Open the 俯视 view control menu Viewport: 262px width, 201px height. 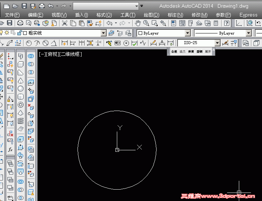pyautogui.click(x=52, y=54)
